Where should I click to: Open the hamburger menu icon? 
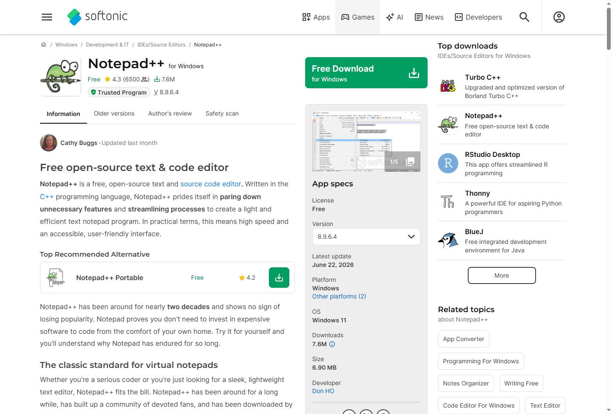coord(47,17)
